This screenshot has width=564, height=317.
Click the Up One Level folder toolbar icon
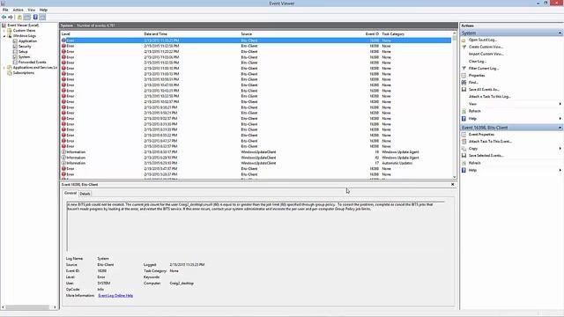(x=19, y=18)
